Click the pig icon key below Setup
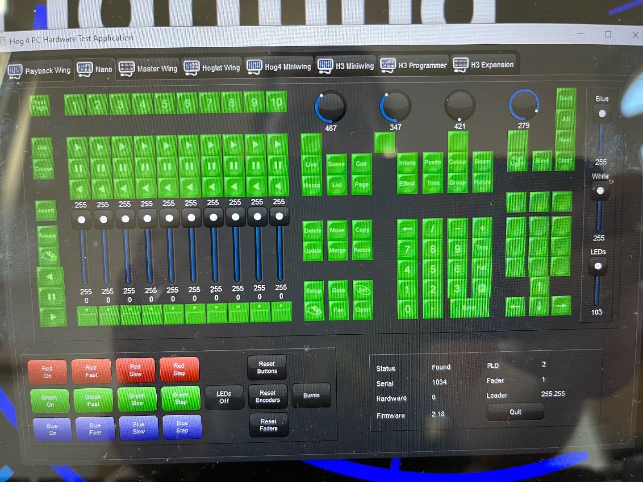Viewport: 643px width, 482px height. tap(314, 310)
